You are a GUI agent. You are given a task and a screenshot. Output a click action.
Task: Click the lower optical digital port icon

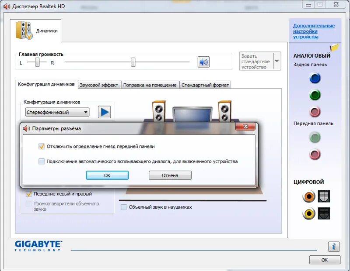point(324,213)
